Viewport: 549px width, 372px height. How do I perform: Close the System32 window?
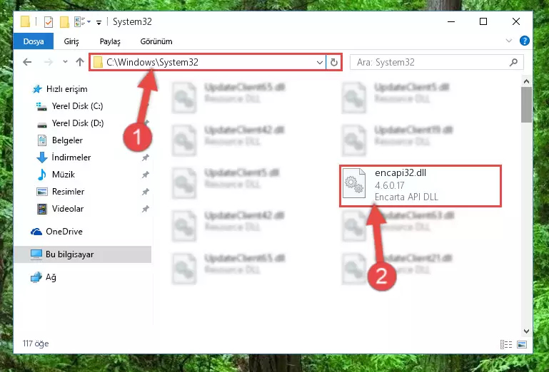[515, 21]
